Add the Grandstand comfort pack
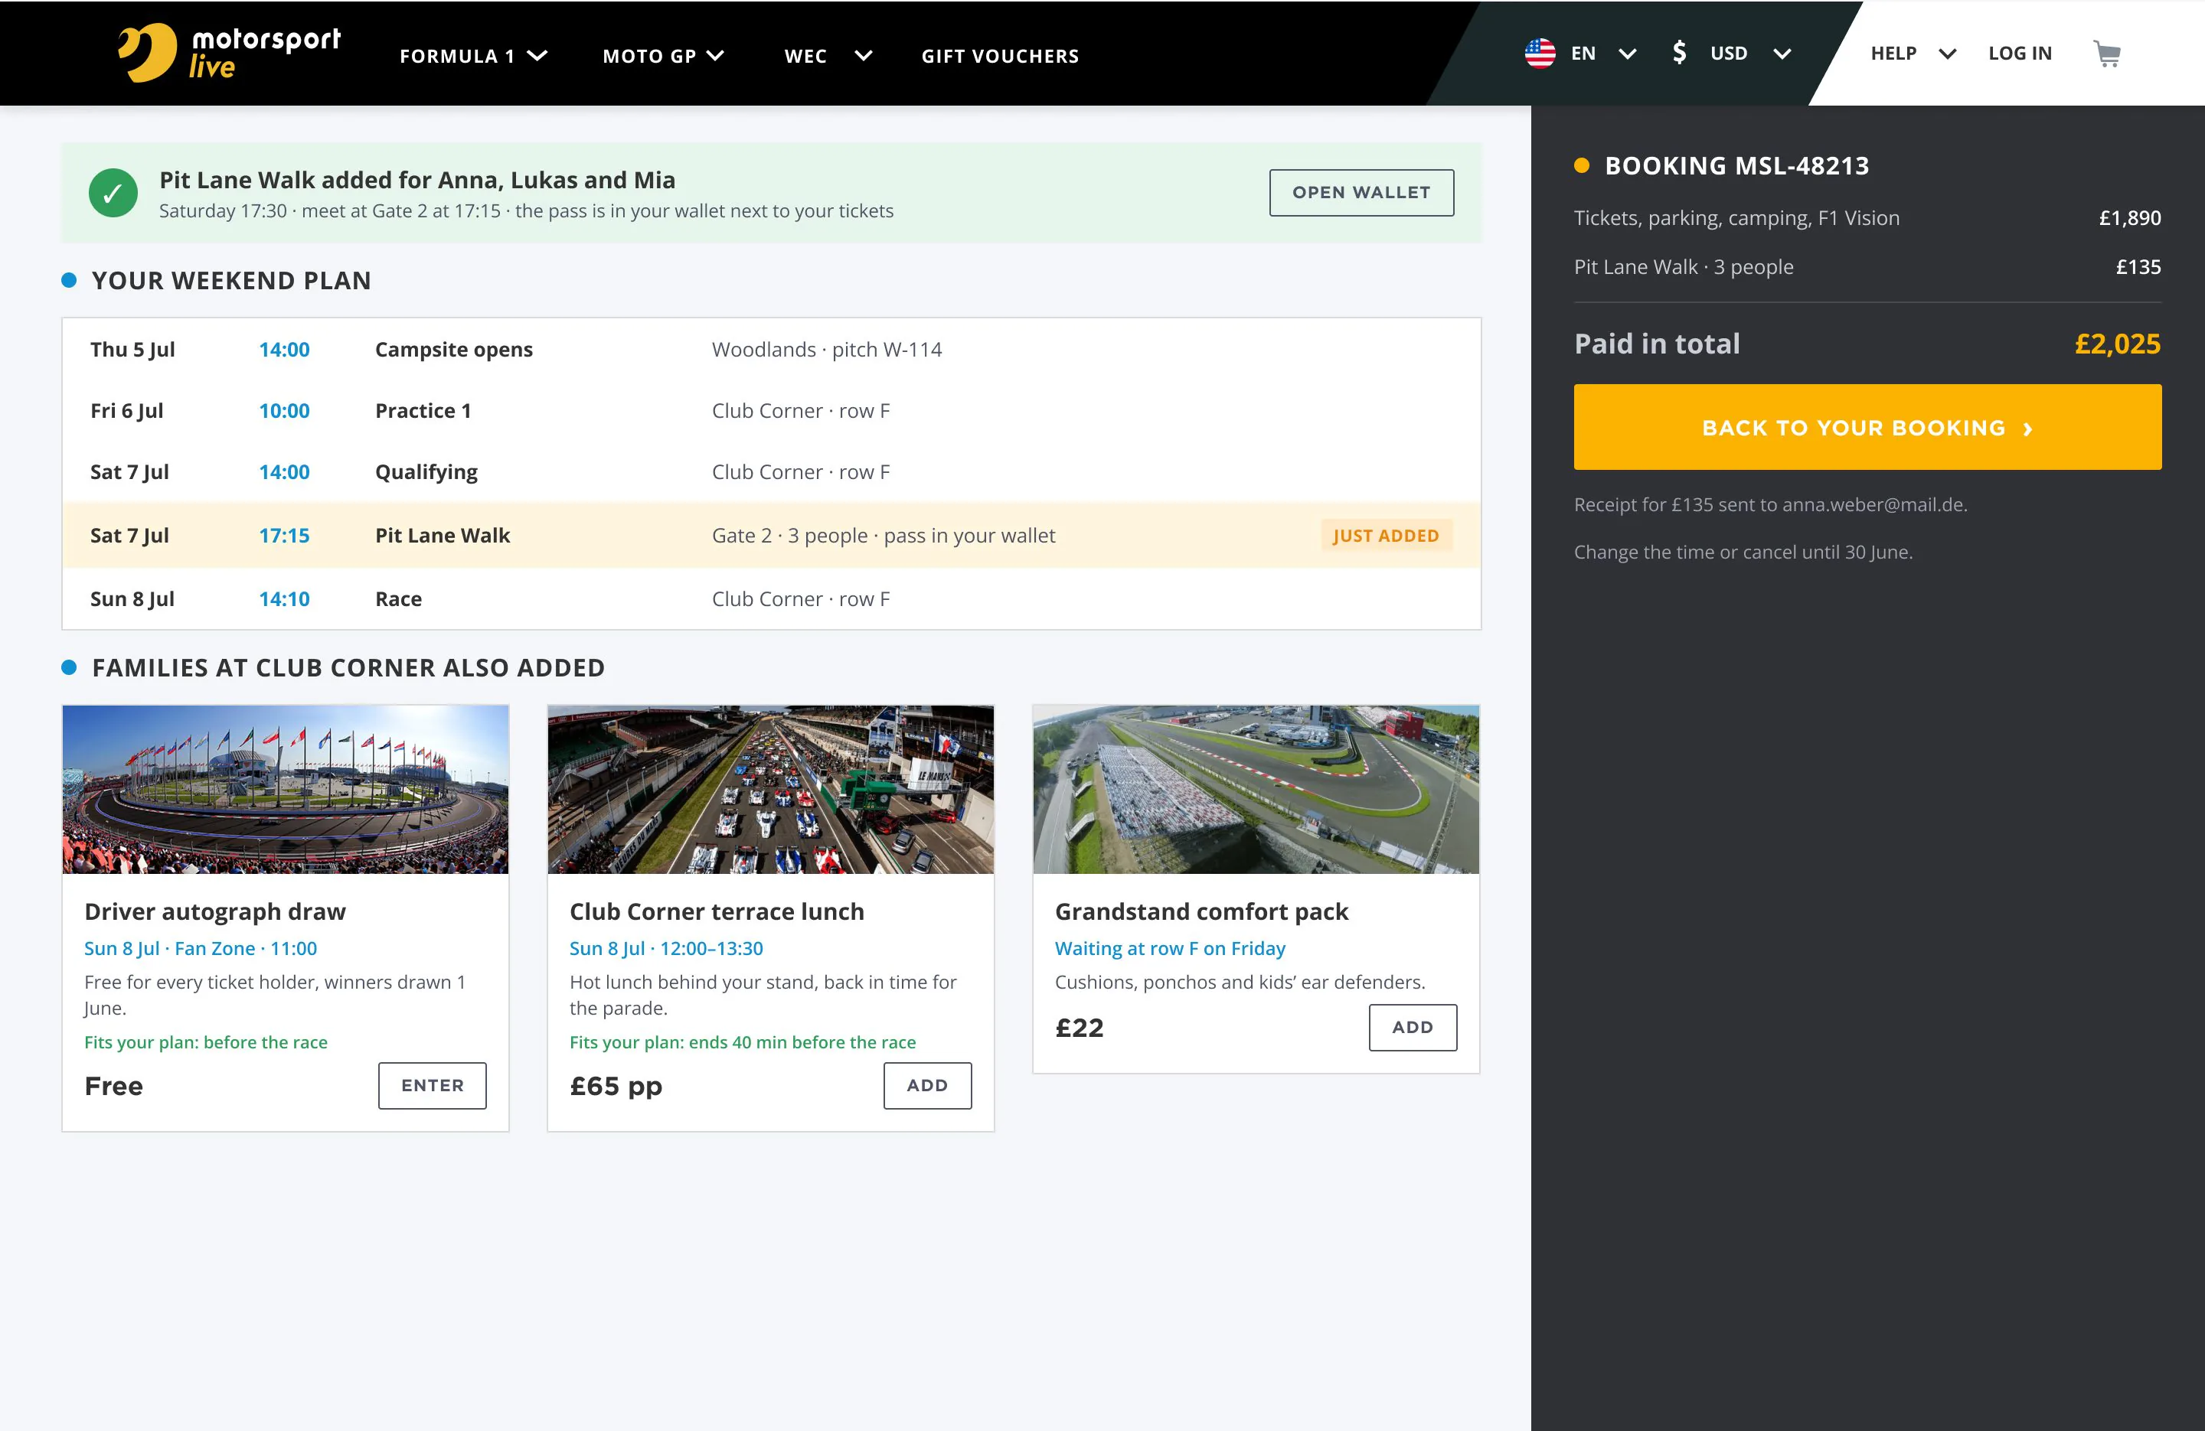This screenshot has width=2205, height=1431. click(x=1412, y=1027)
